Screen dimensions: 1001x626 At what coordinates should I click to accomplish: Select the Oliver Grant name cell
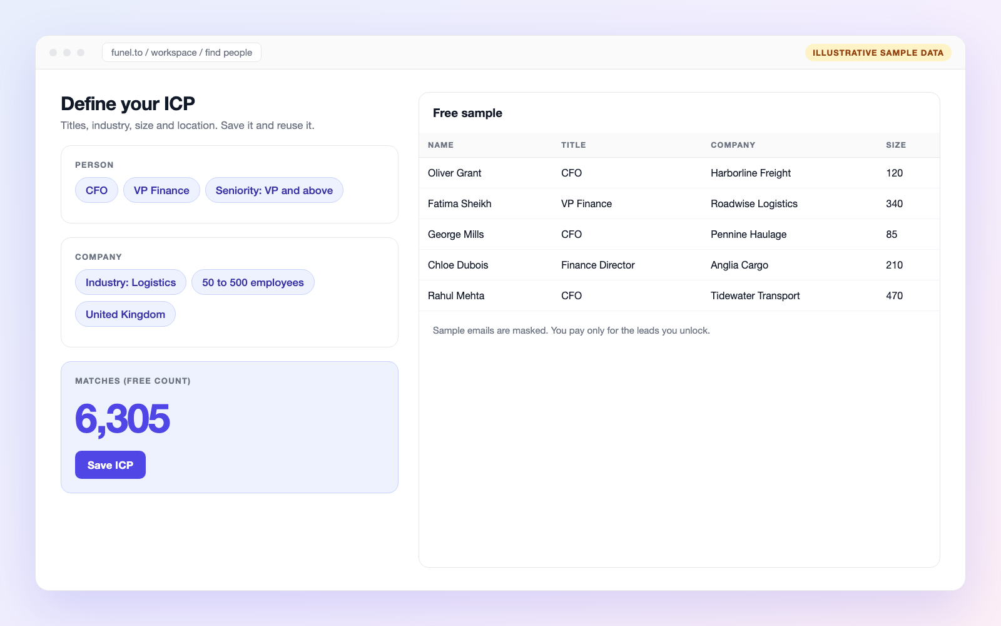coord(454,173)
